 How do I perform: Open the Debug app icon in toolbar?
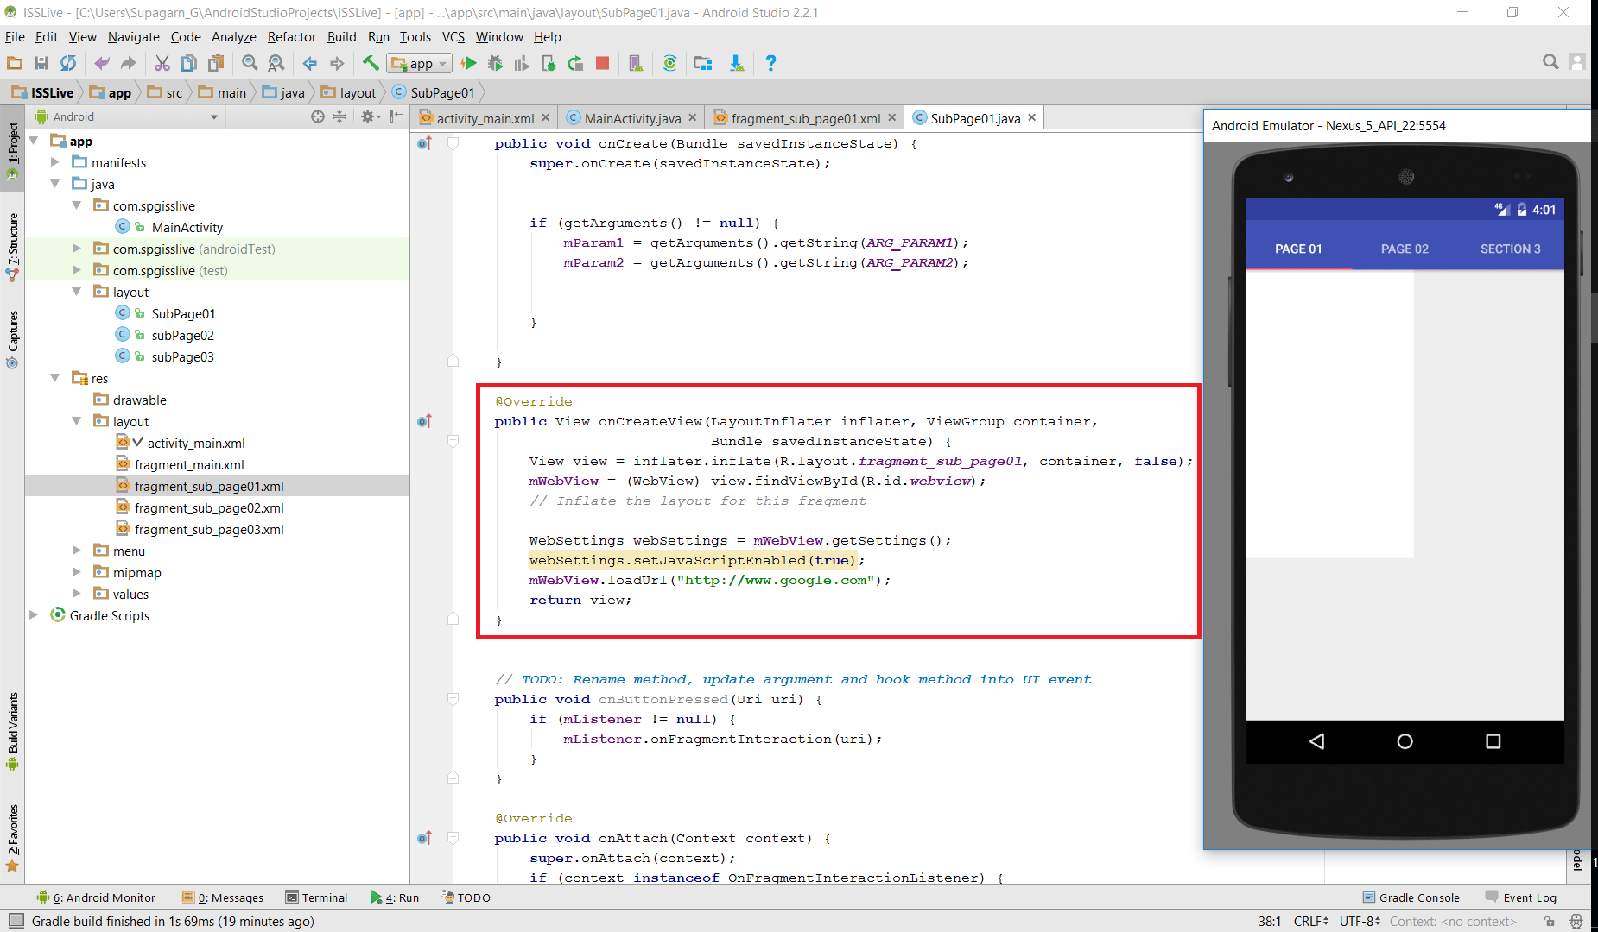click(495, 62)
